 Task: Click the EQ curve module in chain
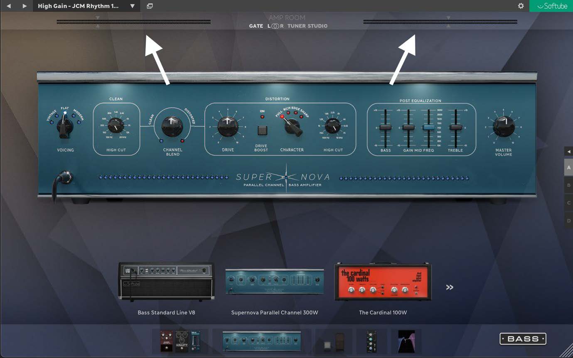406,341
